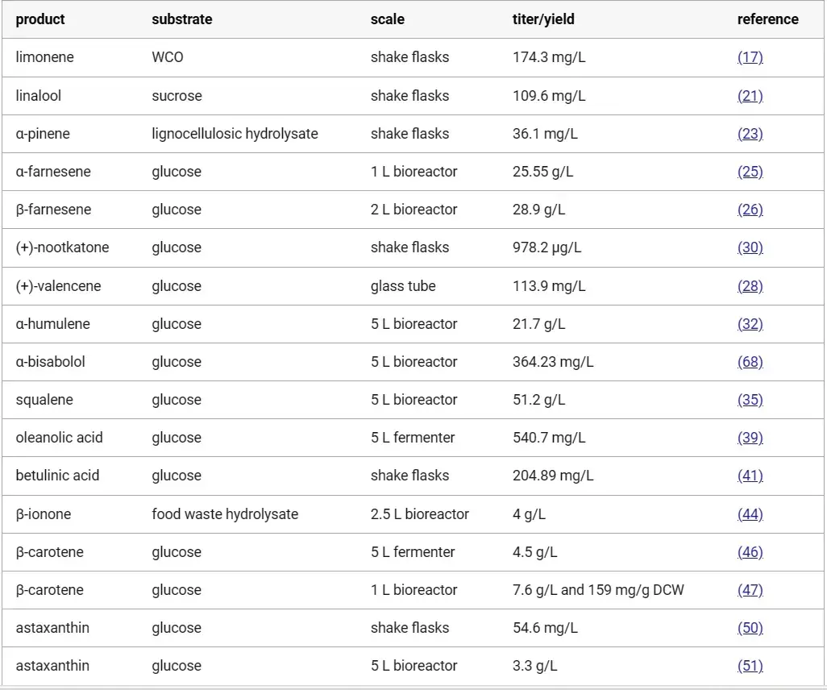The image size is (827, 690).
Task: Select the "lignocellulosic hydrolysate" substrate cell
Action: 235,134
